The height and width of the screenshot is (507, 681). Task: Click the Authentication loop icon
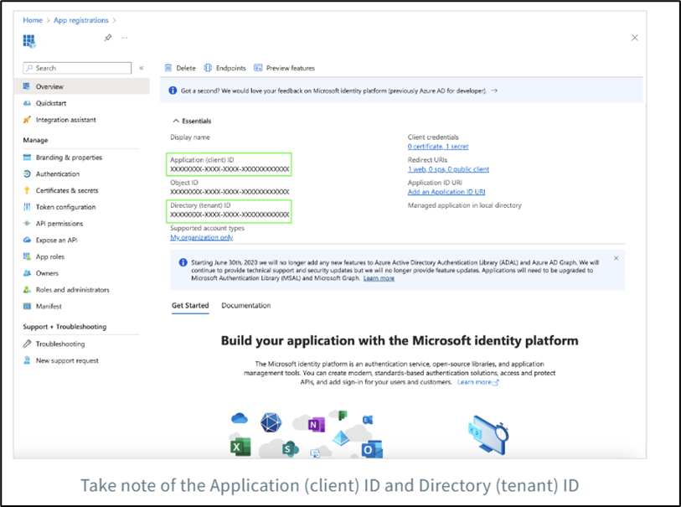pyautogui.click(x=27, y=173)
